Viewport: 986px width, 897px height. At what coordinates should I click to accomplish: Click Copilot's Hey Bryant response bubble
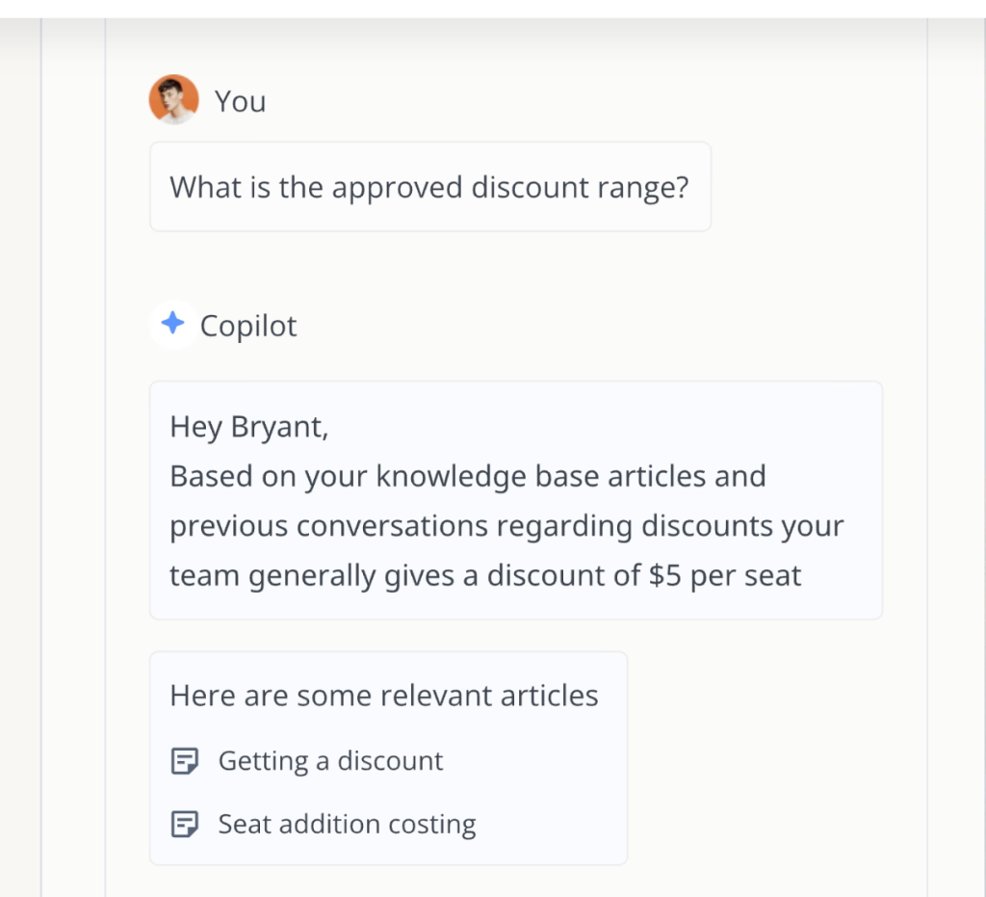tap(516, 499)
